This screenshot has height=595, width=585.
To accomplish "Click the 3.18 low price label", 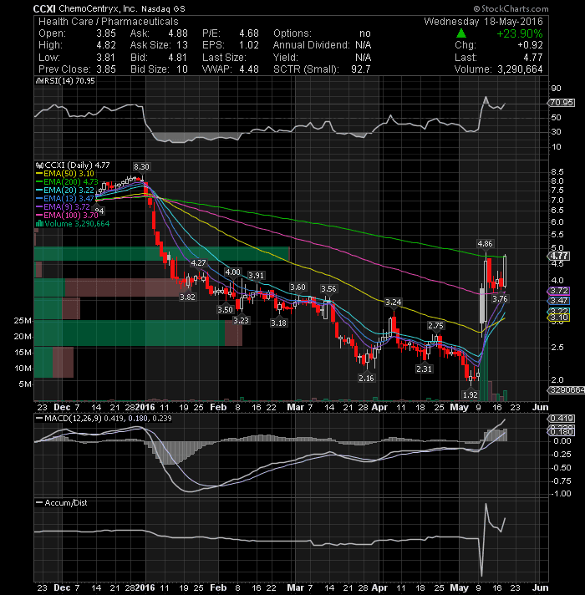I will click(x=278, y=323).
